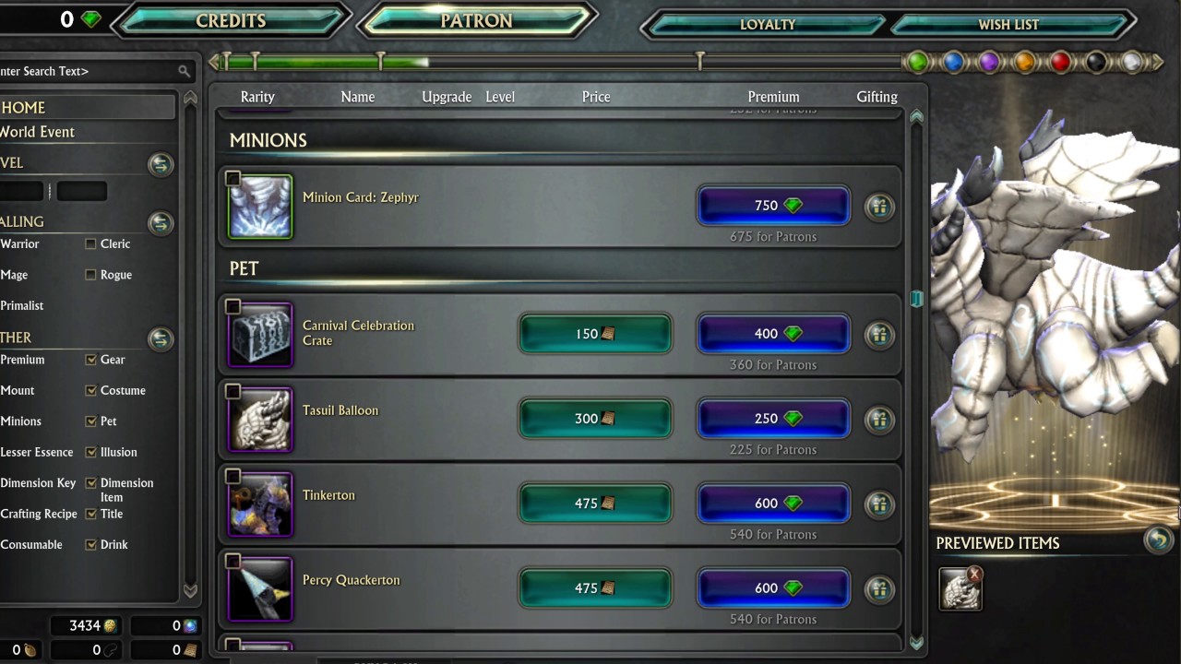Click the gift icon for Tinkerton
Screen dimensions: 1181x664
879,504
